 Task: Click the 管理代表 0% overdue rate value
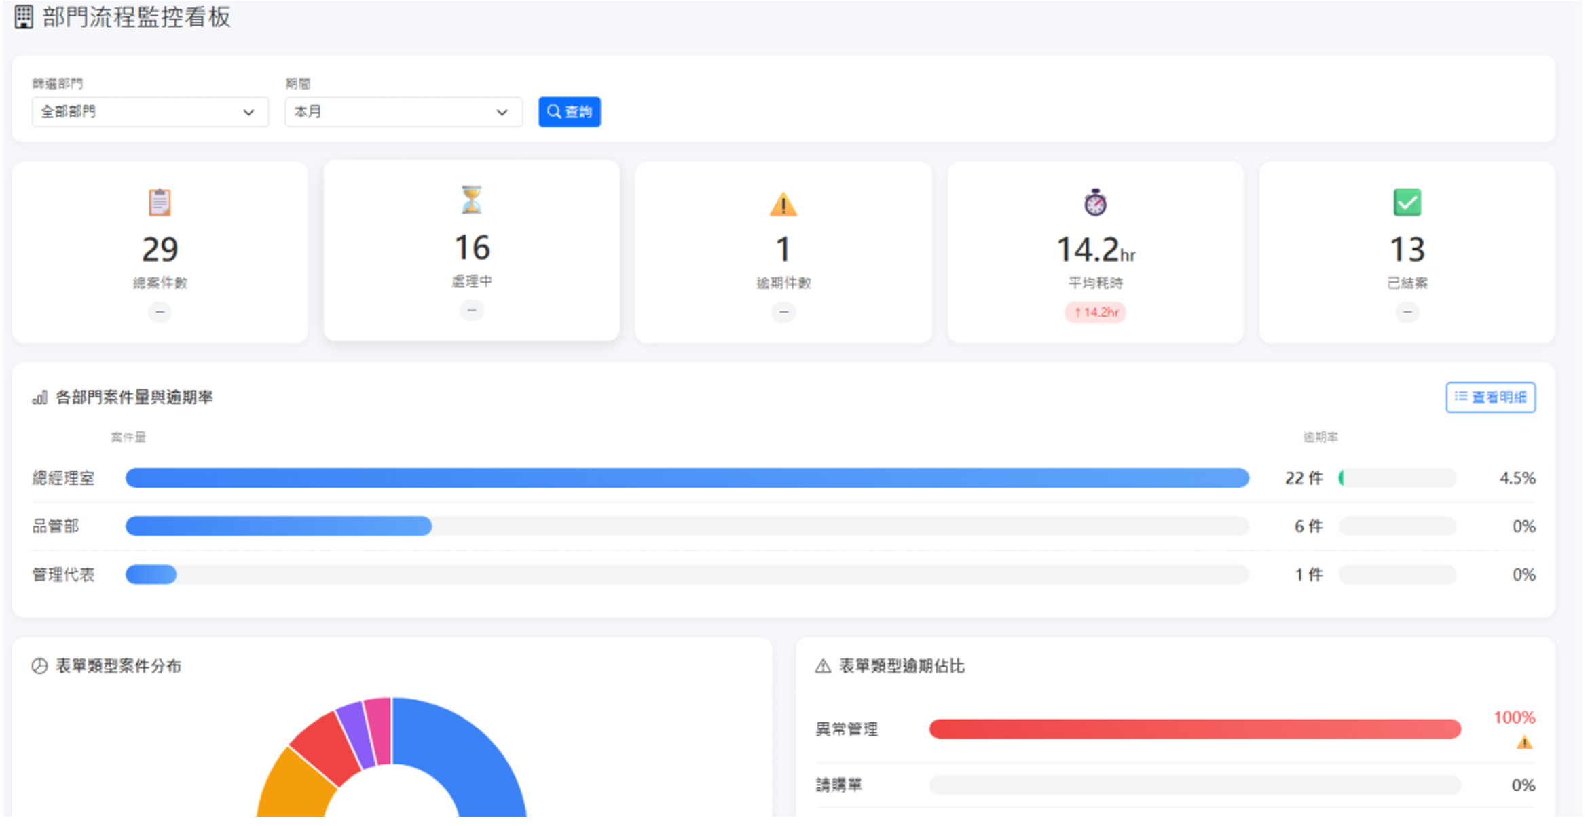click(1523, 574)
